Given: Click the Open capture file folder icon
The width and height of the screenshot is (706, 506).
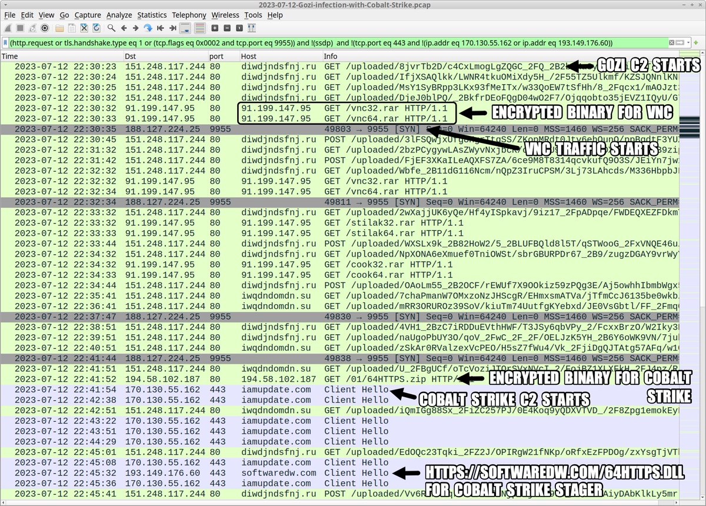Looking at the screenshot, I should (59, 28).
